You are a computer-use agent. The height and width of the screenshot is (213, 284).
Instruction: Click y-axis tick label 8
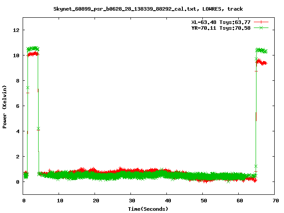coord(18,81)
